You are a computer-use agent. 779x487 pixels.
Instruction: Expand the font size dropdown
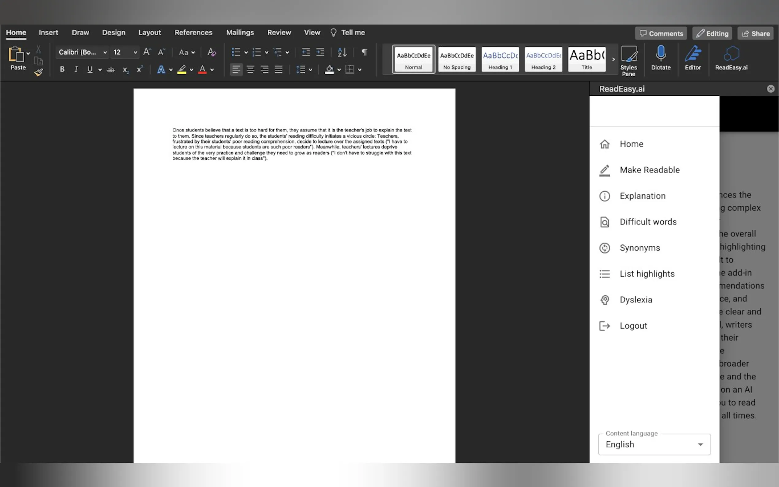coord(135,52)
